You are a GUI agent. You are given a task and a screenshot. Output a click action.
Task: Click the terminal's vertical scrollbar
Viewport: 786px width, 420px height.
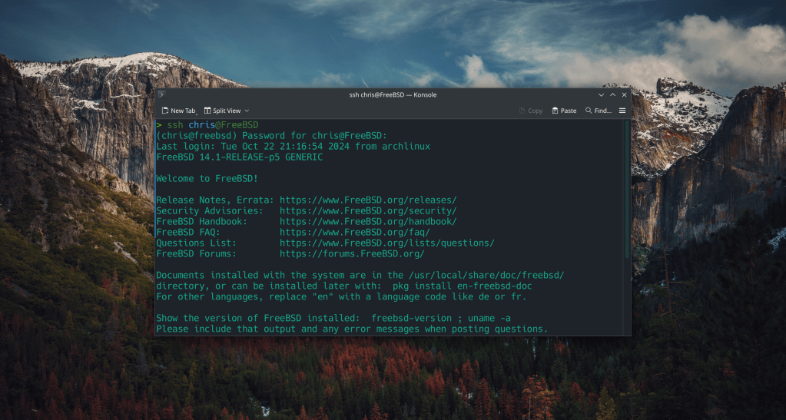coord(627,192)
